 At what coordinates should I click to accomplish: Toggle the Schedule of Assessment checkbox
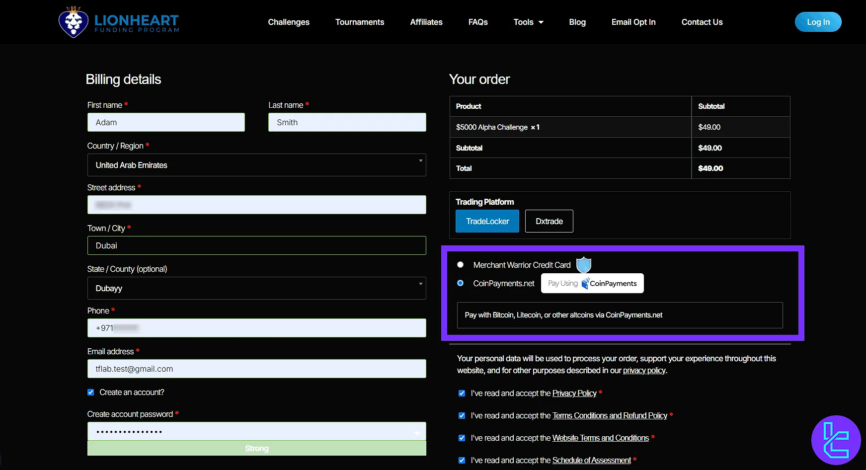[462, 461]
